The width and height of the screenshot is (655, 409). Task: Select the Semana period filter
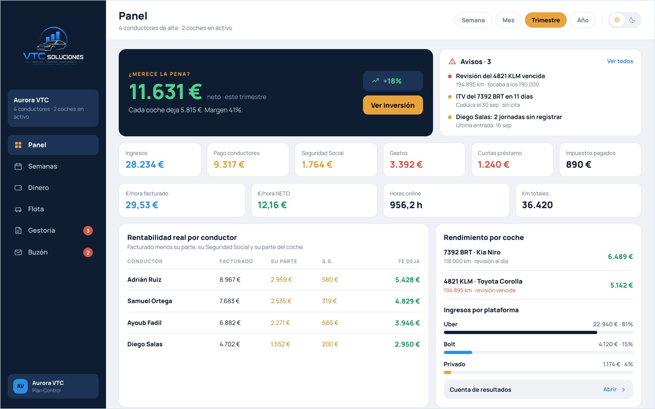point(473,20)
